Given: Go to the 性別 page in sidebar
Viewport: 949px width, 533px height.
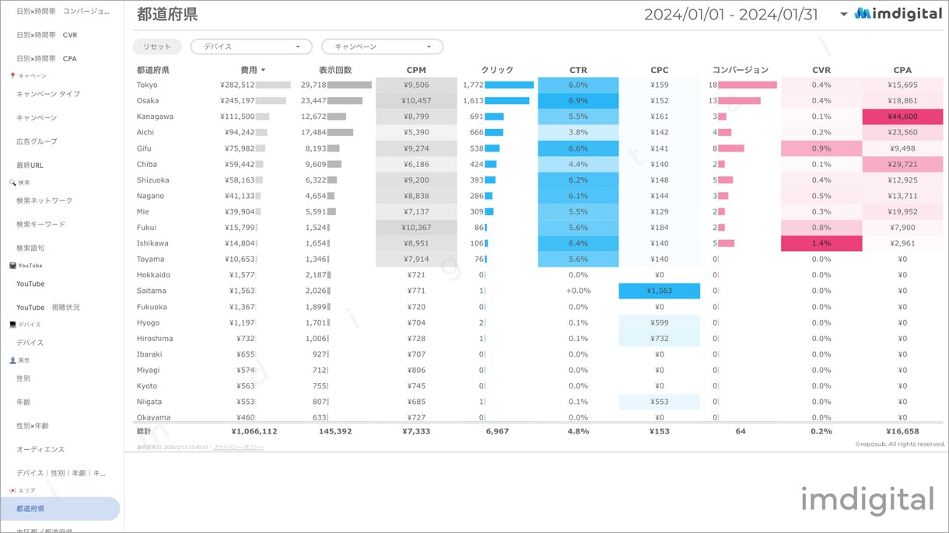Looking at the screenshot, I should coord(23,378).
